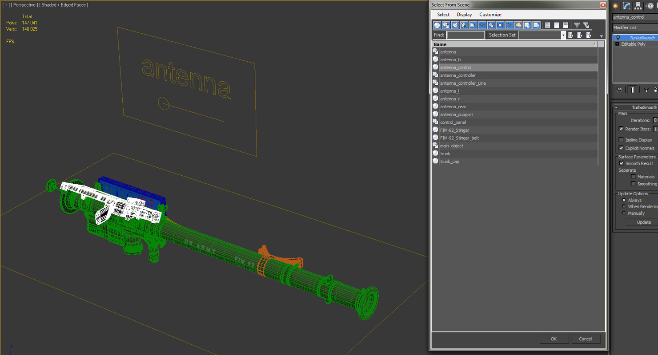Image resolution: width=658 pixels, height=355 pixels.
Task: Toggle Smooth Result checkbox
Action: point(622,163)
